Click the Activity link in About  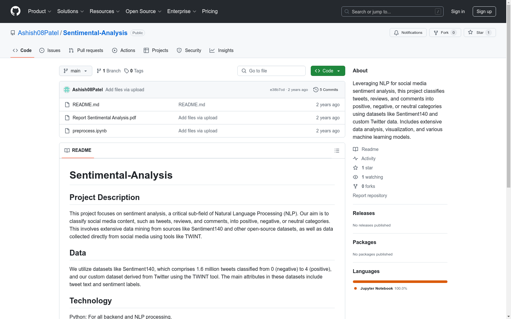(369, 159)
